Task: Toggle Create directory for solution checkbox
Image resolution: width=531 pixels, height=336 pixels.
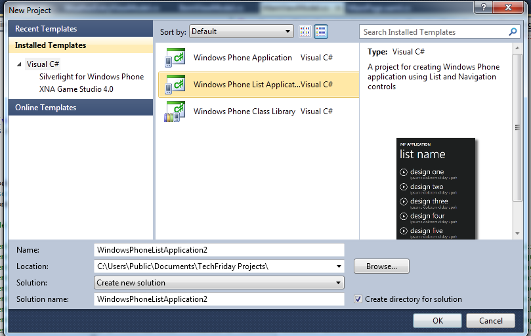Action: (x=358, y=299)
